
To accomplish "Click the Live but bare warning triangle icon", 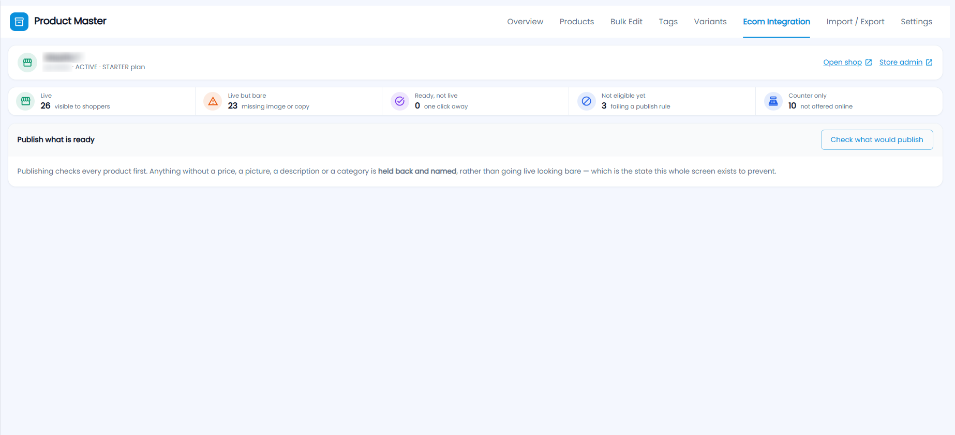I will point(213,101).
